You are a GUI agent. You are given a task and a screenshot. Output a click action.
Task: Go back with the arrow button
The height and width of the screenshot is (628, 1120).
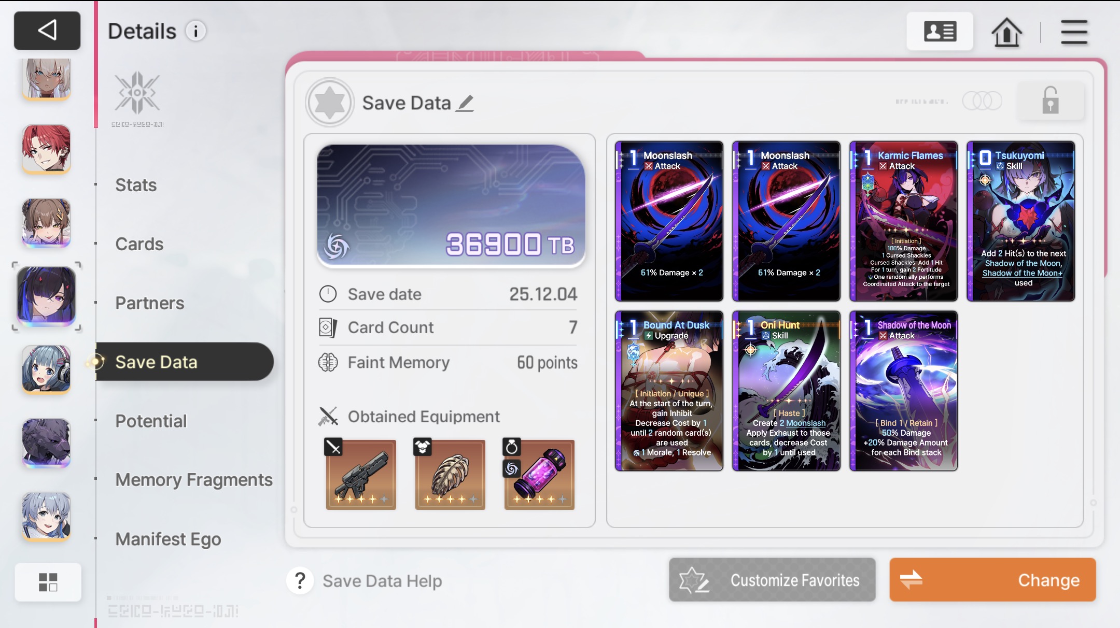(47, 31)
